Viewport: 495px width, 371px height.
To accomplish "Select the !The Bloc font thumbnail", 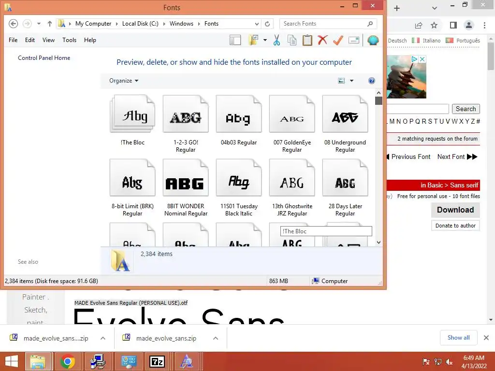I will coord(132,114).
